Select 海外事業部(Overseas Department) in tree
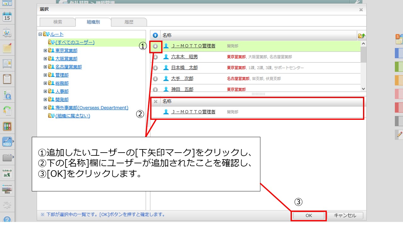Screen dimensions: 403x227 92,108
